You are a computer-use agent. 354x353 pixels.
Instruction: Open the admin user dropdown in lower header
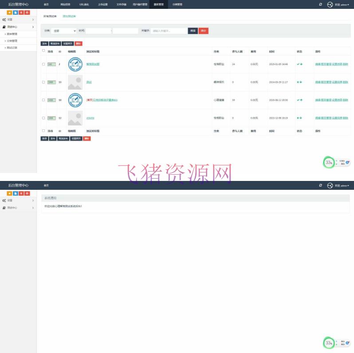pos(342,185)
